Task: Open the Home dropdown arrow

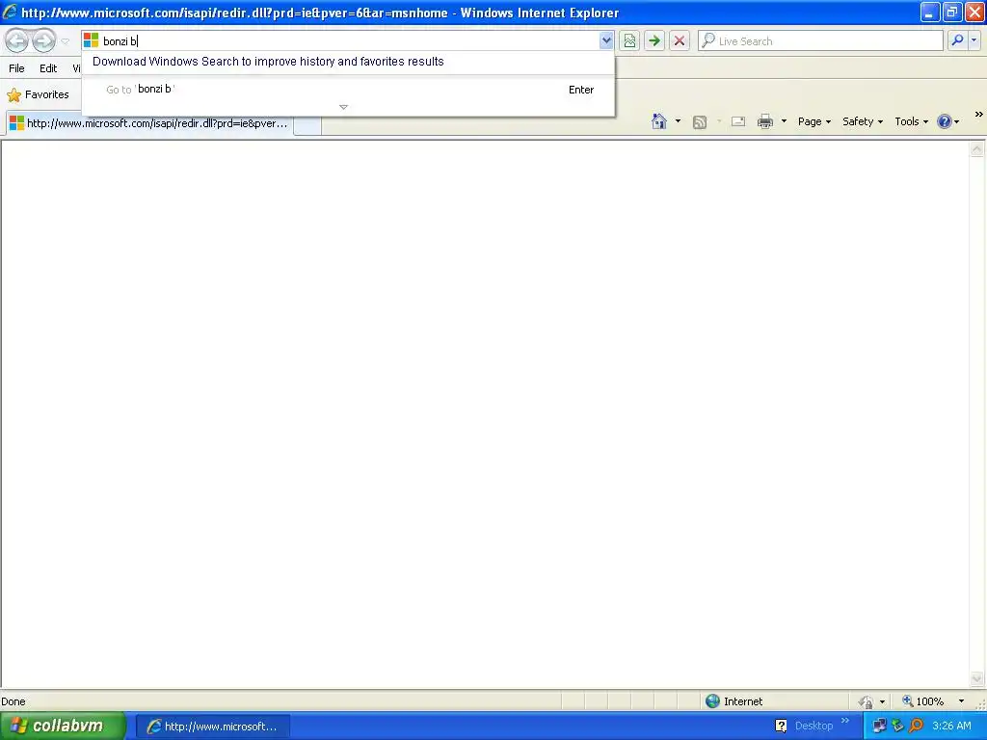Action: click(x=678, y=121)
